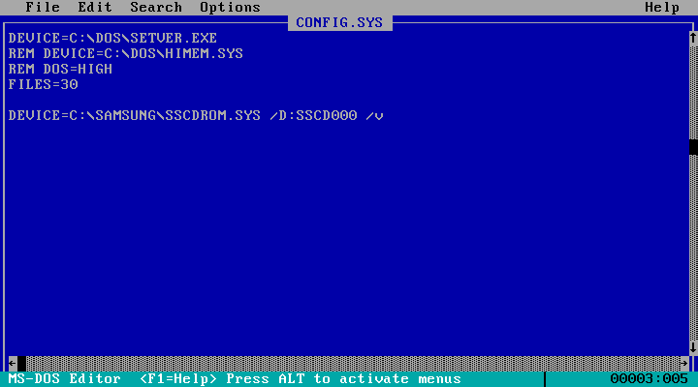Open the Help menu
698x387 pixels.
(x=662, y=7)
